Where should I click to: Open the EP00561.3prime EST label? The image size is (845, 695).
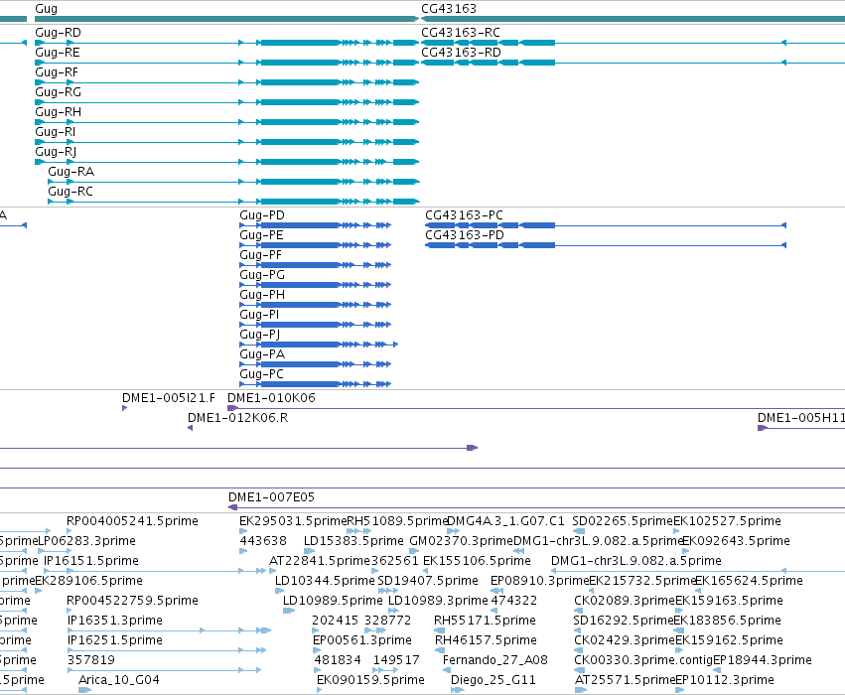tap(362, 640)
